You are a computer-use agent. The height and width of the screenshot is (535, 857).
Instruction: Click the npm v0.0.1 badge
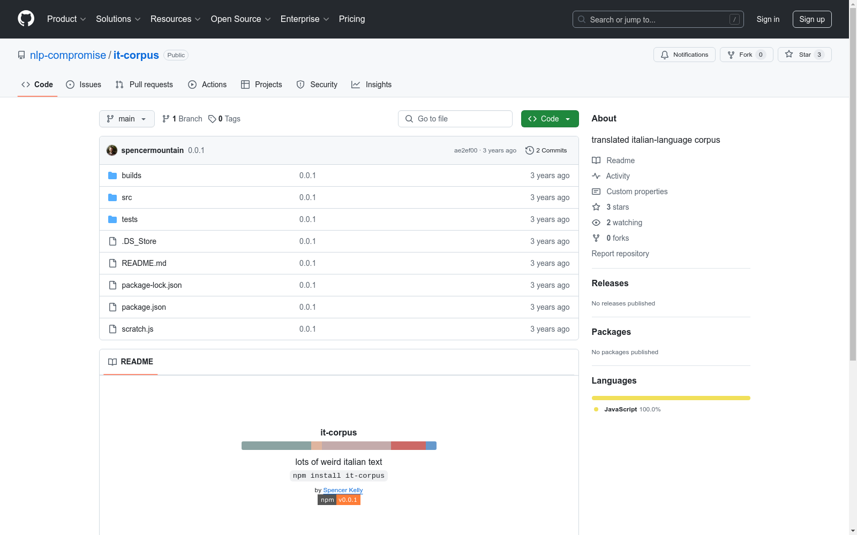(339, 500)
